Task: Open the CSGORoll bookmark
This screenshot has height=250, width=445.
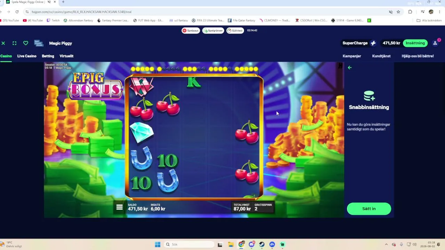Action: (x=311, y=20)
